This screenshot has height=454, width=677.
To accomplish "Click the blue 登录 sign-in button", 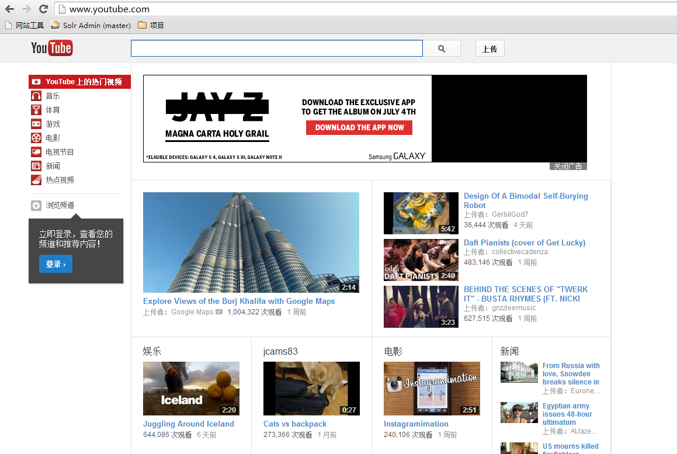I will (55, 264).
